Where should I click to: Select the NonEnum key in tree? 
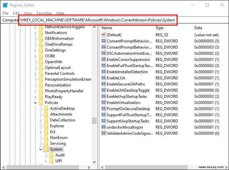point(59,138)
